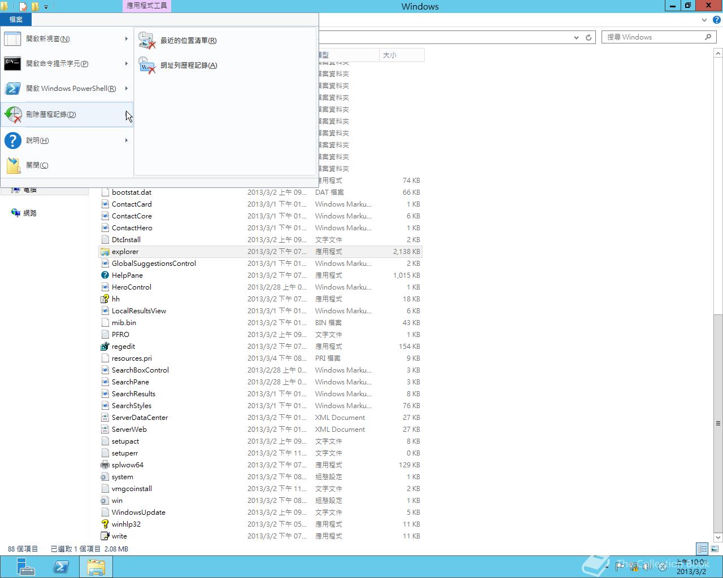The width and height of the screenshot is (723, 578).
Task: Click the magnifier search icon
Action: click(x=708, y=37)
